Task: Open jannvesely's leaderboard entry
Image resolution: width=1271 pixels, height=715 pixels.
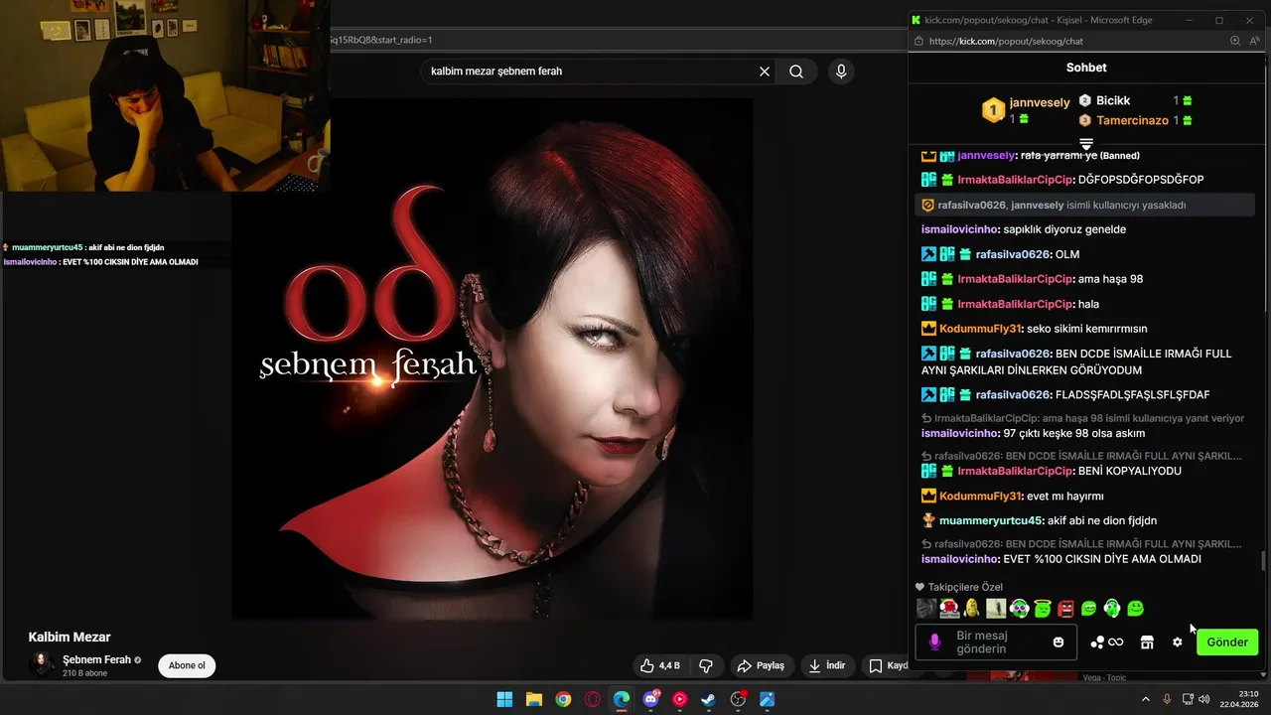Action: click(x=1027, y=109)
